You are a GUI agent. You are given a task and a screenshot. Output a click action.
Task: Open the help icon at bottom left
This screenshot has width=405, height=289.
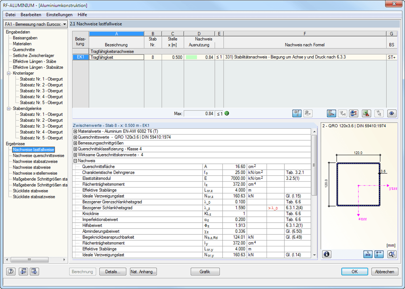point(11,272)
